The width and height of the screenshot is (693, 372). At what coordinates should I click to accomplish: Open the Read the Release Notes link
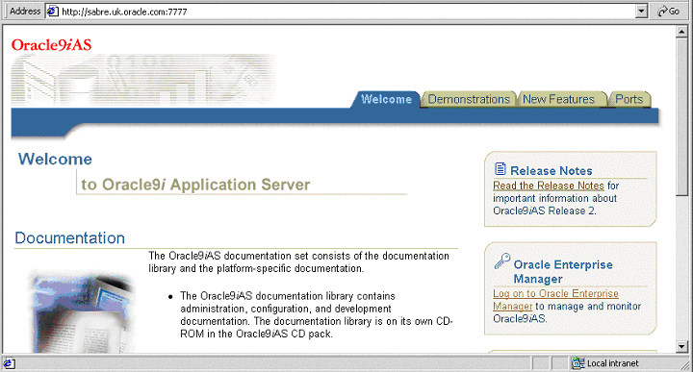pos(549,186)
